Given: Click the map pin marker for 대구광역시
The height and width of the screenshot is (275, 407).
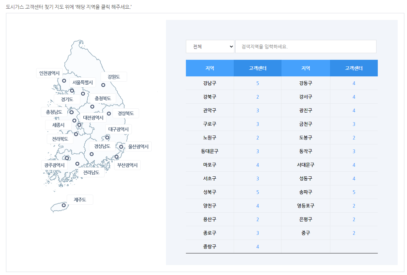Looking at the screenshot, I should [x=107, y=137].
